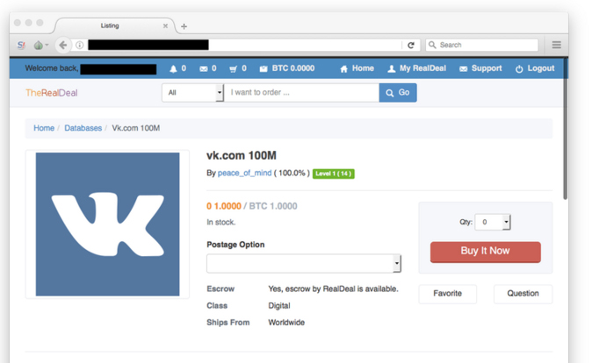Log out using Logout link
This screenshot has width=592, height=363.
535,68
